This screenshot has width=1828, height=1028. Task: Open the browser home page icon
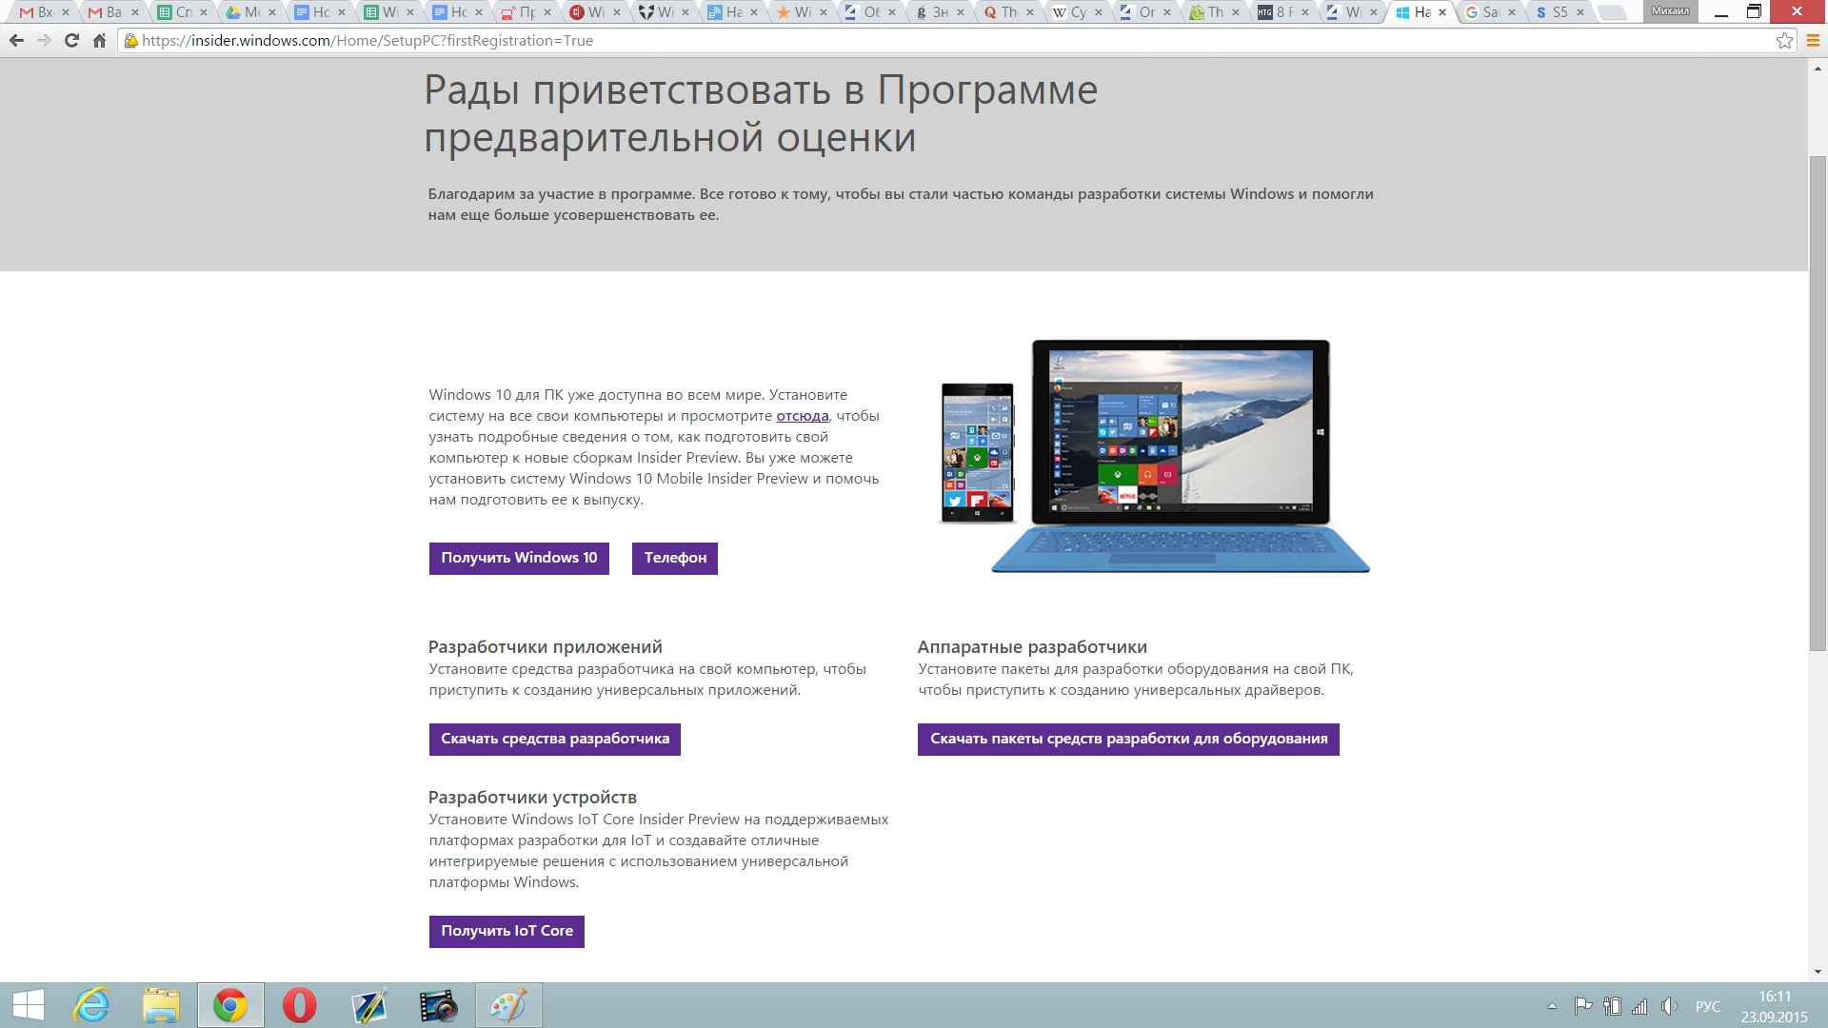tap(99, 41)
